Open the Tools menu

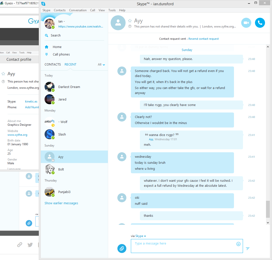(x=112, y=10)
